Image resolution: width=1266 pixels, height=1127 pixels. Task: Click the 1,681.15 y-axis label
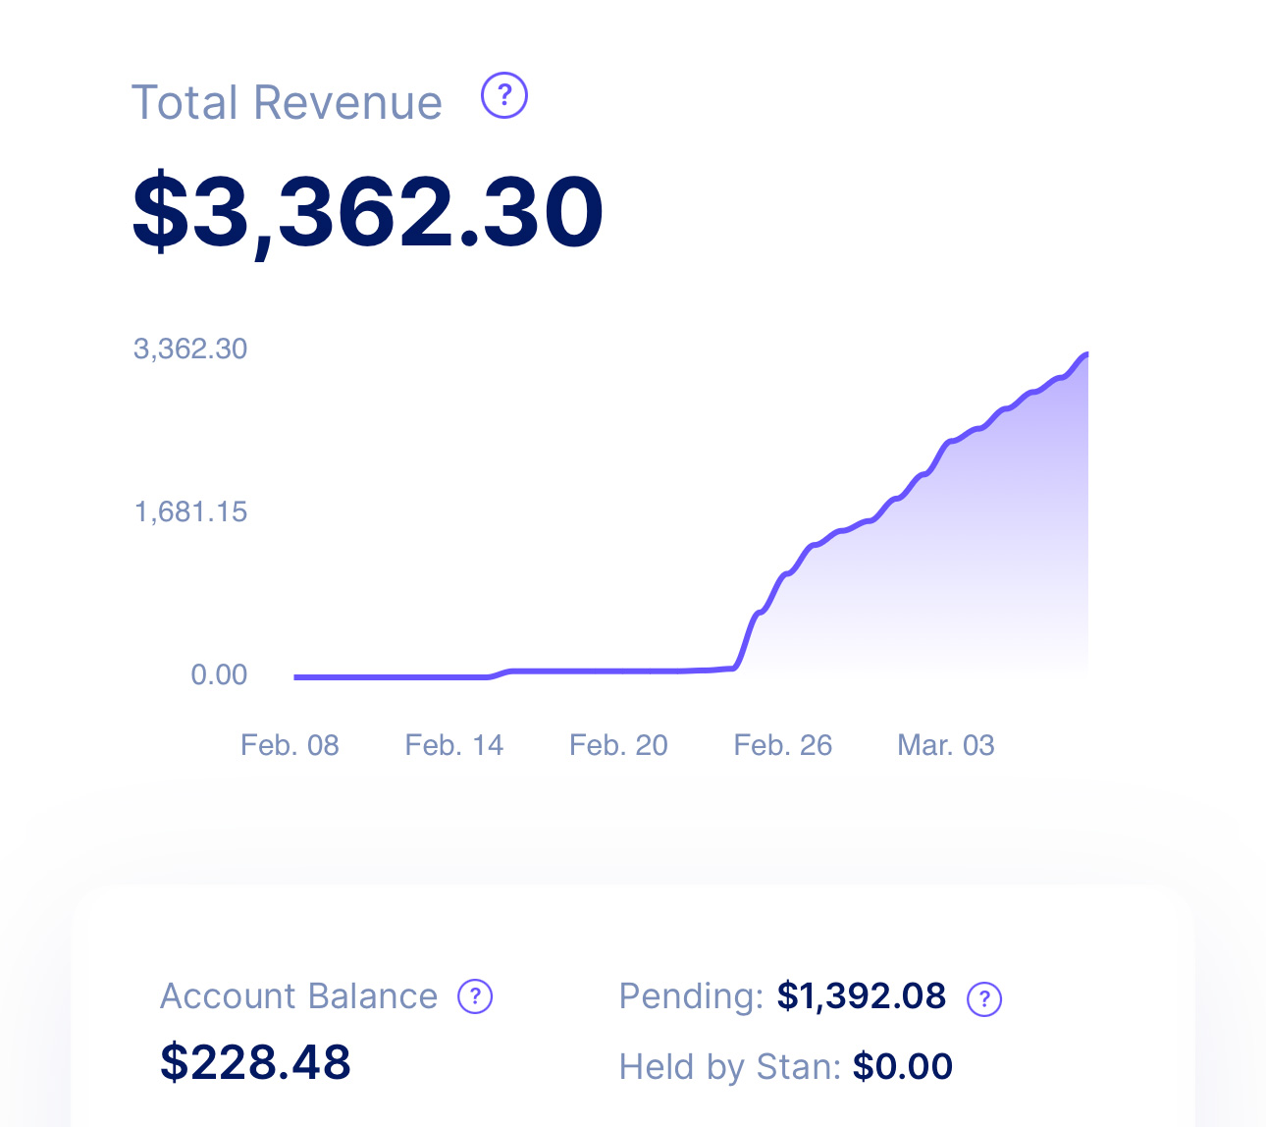click(190, 511)
